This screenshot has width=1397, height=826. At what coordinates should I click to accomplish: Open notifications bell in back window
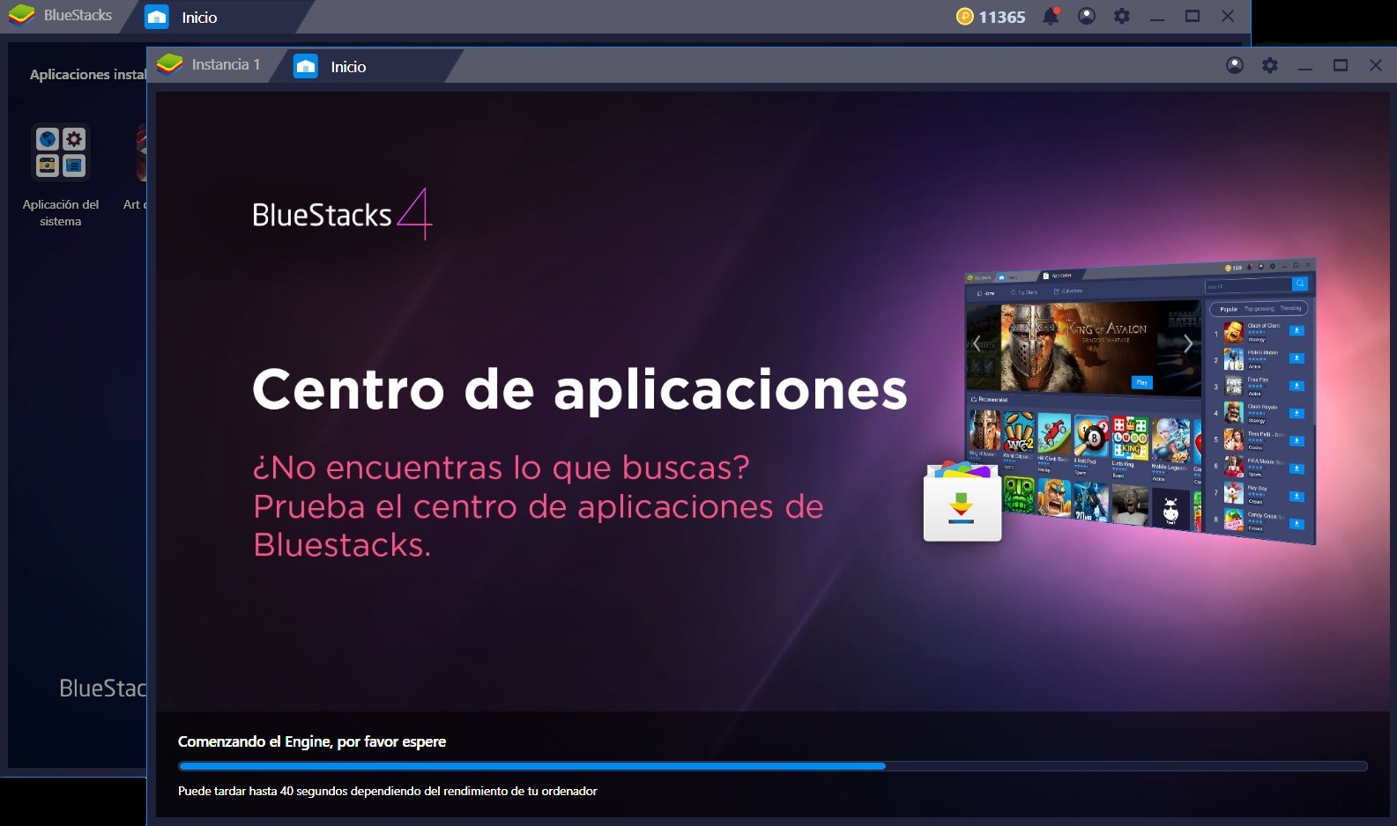[1051, 16]
